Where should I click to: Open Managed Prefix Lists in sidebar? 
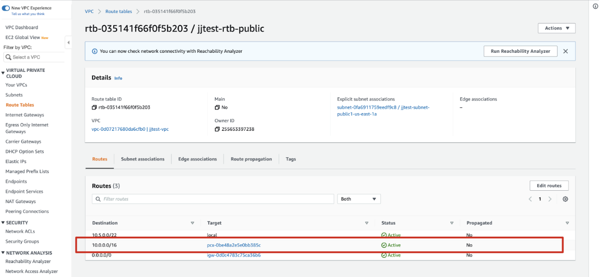[x=27, y=172]
